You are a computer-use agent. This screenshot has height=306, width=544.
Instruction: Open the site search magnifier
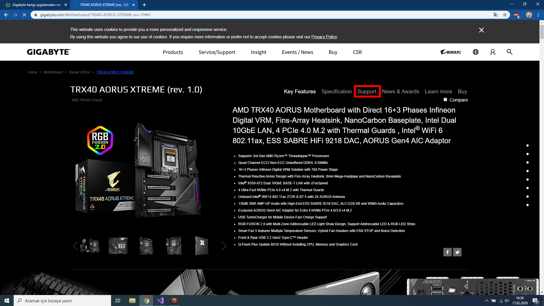point(509,52)
